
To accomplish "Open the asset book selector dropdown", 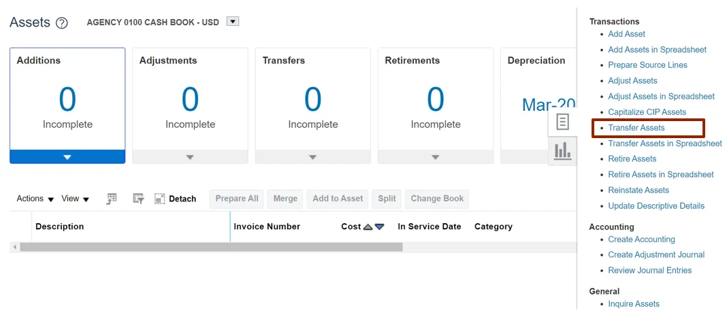I will pos(232,22).
